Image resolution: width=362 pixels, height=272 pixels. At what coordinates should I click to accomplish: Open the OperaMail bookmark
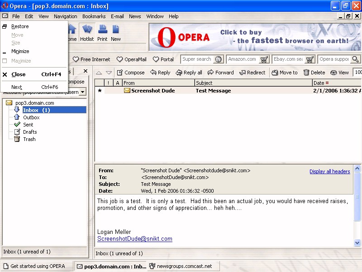pos(132,59)
